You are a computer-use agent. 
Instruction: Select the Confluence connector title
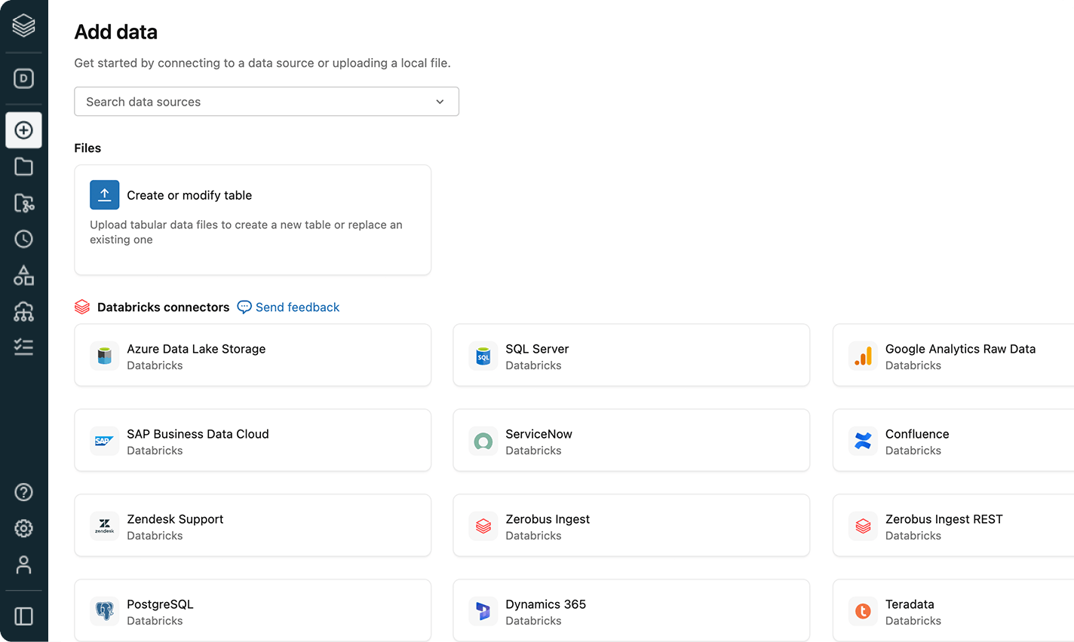[x=917, y=434]
